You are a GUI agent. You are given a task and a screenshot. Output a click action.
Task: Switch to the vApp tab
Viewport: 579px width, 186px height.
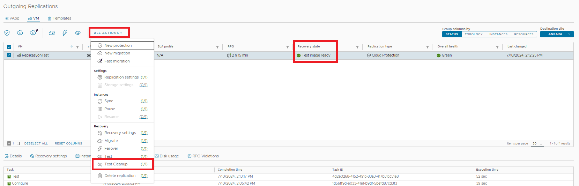12,18
